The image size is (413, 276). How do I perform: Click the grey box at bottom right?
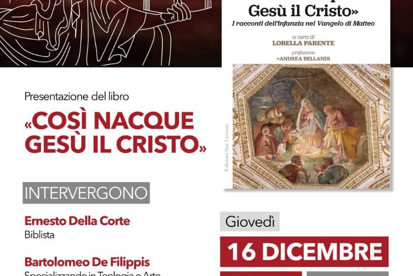(348, 274)
